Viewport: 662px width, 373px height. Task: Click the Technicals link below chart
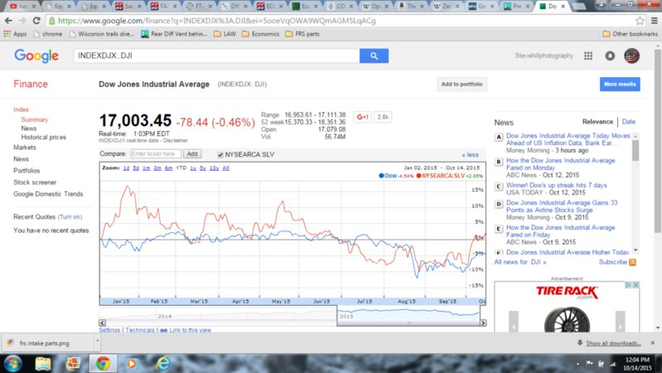pyautogui.click(x=140, y=330)
